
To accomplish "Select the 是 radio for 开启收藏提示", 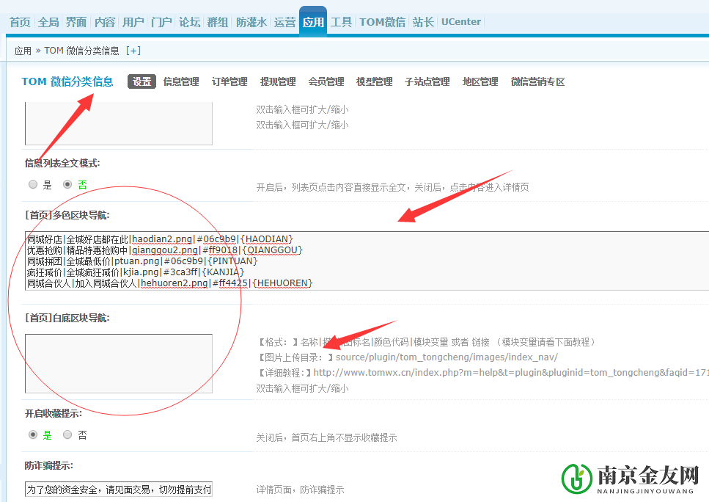I will click(32, 434).
